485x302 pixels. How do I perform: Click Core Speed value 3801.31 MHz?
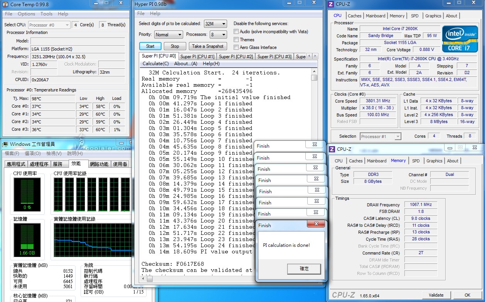coord(378,101)
